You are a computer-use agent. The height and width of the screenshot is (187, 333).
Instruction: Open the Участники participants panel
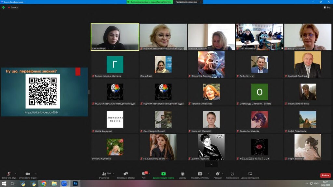pyautogui.click(x=104, y=174)
